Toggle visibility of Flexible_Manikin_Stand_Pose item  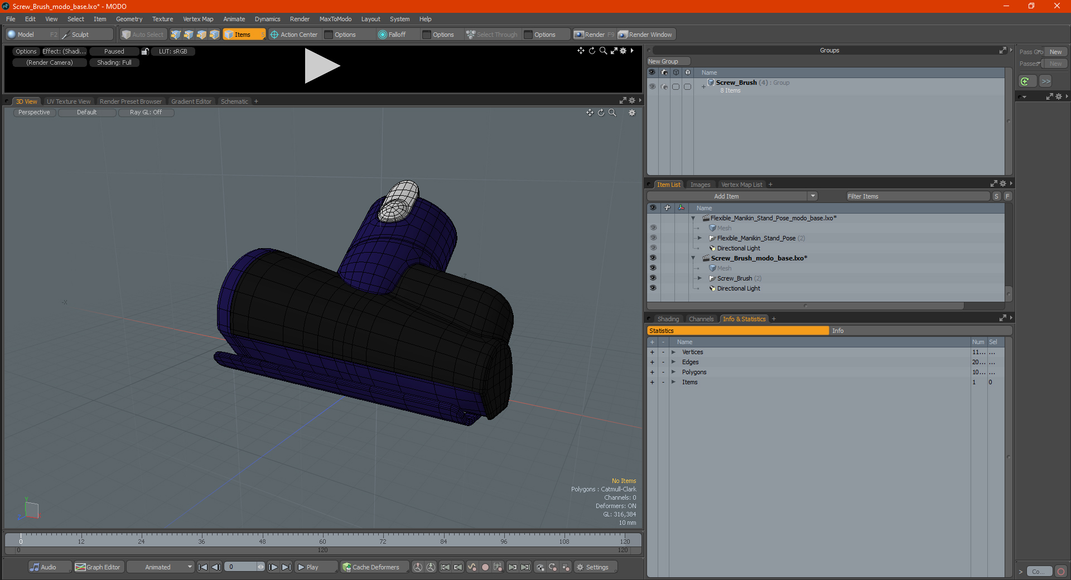click(x=653, y=238)
